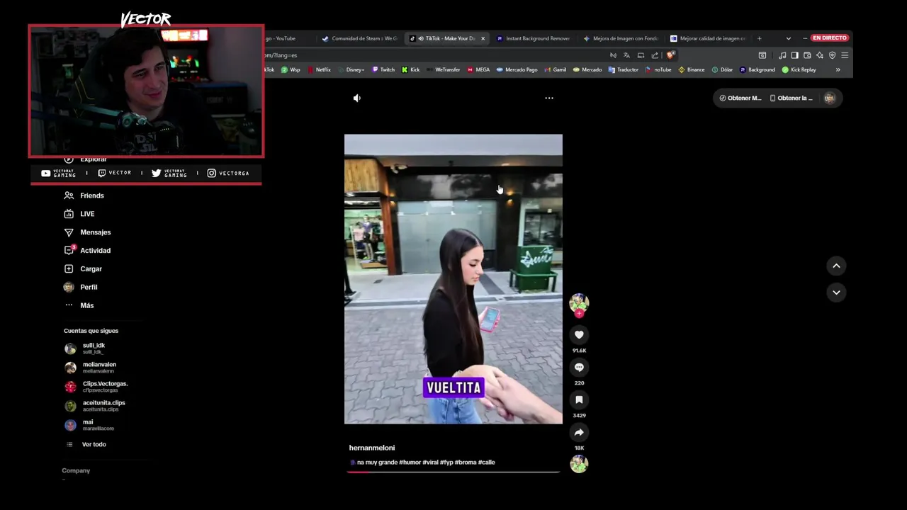Seek on the video progress bar
Screen dimensions: 907x510
click(x=453, y=471)
